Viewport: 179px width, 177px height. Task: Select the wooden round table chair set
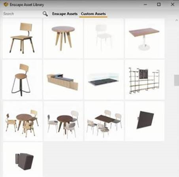point(23,121)
